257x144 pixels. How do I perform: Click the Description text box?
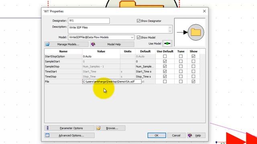point(120,29)
